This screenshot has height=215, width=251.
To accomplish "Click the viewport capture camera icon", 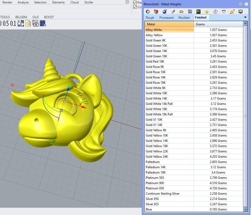I will (x=35, y=24).
